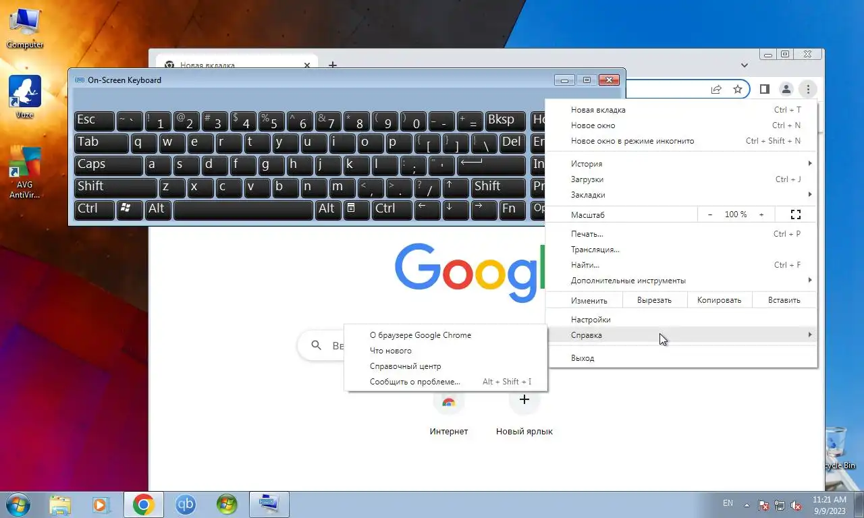Open the AVG AntiVirus desktop shortcut
Image resolution: width=864 pixels, height=518 pixels.
[x=25, y=173]
